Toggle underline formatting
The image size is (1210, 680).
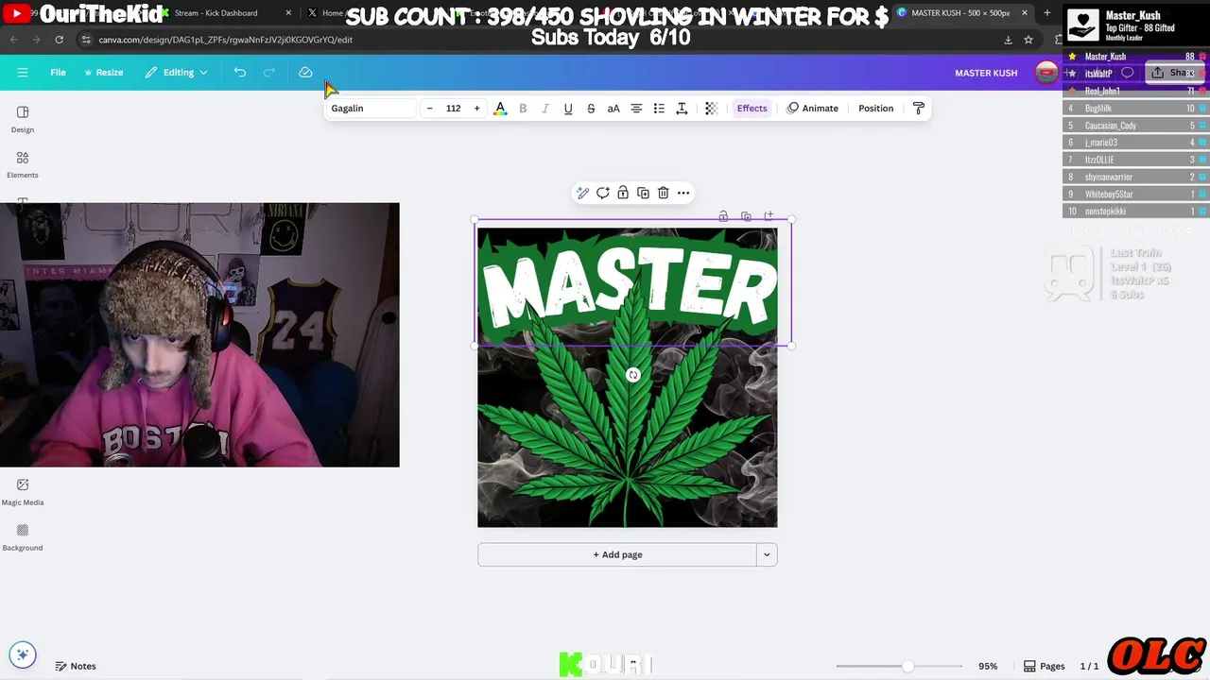pyautogui.click(x=568, y=109)
